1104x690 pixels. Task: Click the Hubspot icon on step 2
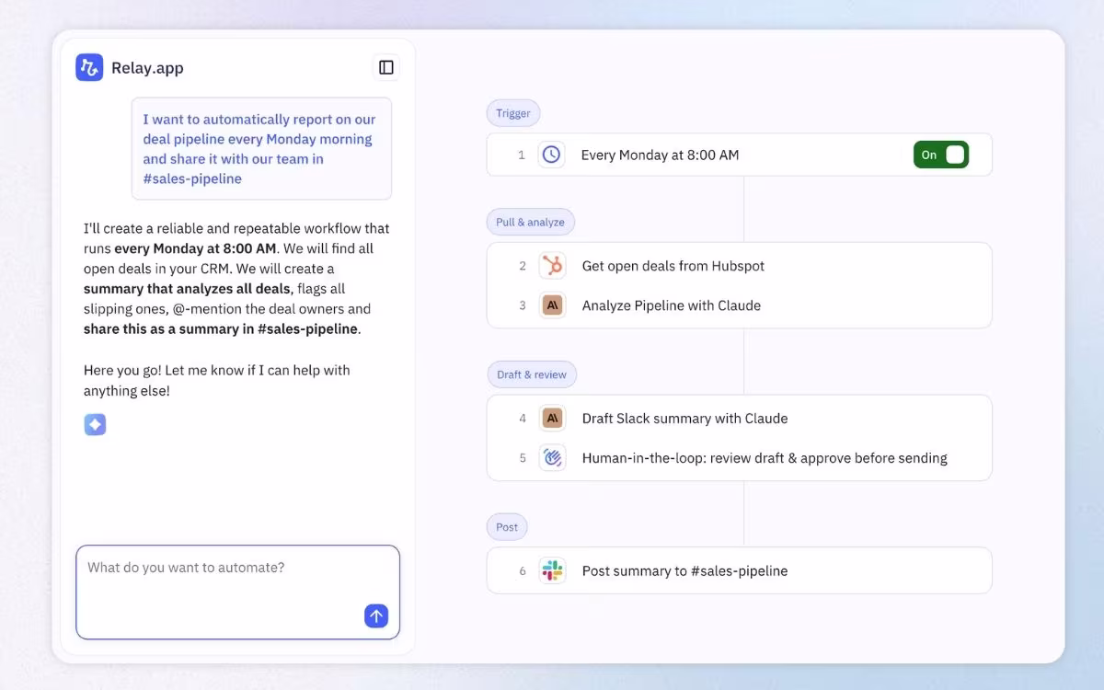point(552,266)
